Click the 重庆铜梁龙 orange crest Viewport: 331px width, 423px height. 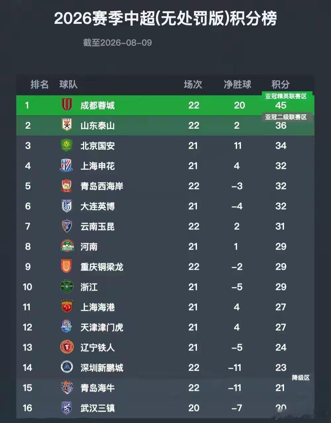tap(67, 266)
